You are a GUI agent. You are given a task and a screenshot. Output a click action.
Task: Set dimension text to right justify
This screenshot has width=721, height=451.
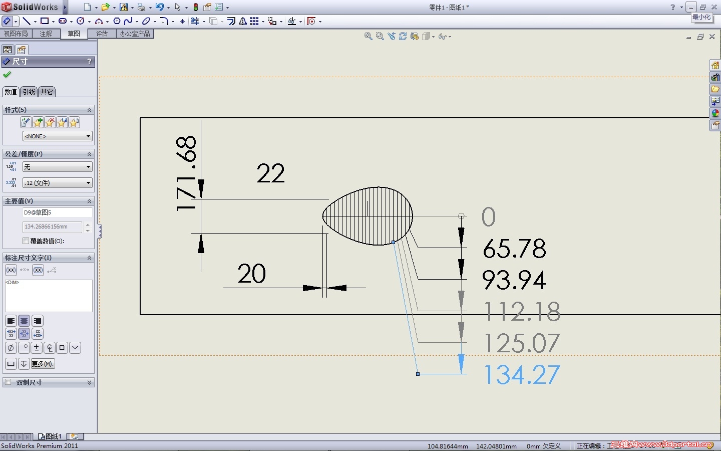(x=38, y=321)
